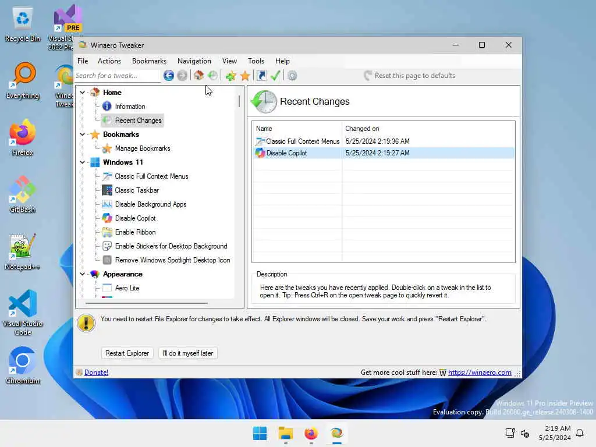The height and width of the screenshot is (447, 596).
Task: Click the green checkmark toolbar icon
Action: pyautogui.click(x=275, y=75)
